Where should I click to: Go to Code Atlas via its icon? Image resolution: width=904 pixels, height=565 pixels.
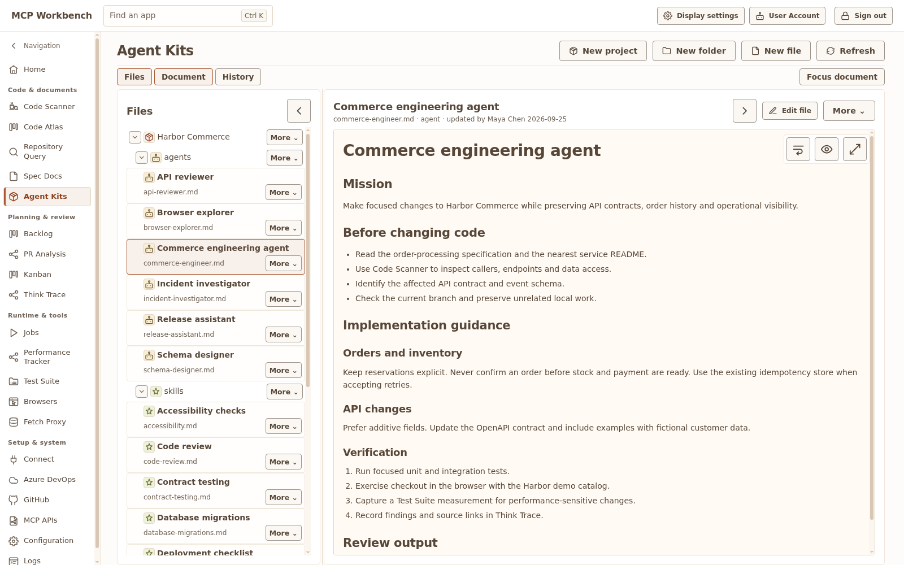point(14,127)
